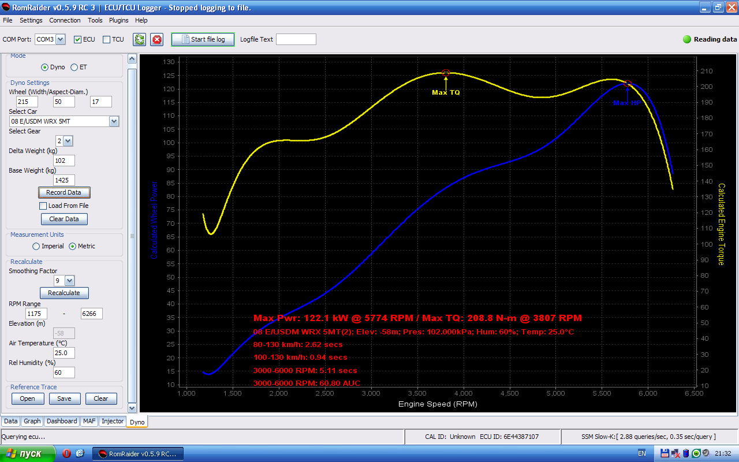Click the taskbar clock showing 21:32
Screen dimensions: 739x462
(722, 453)
